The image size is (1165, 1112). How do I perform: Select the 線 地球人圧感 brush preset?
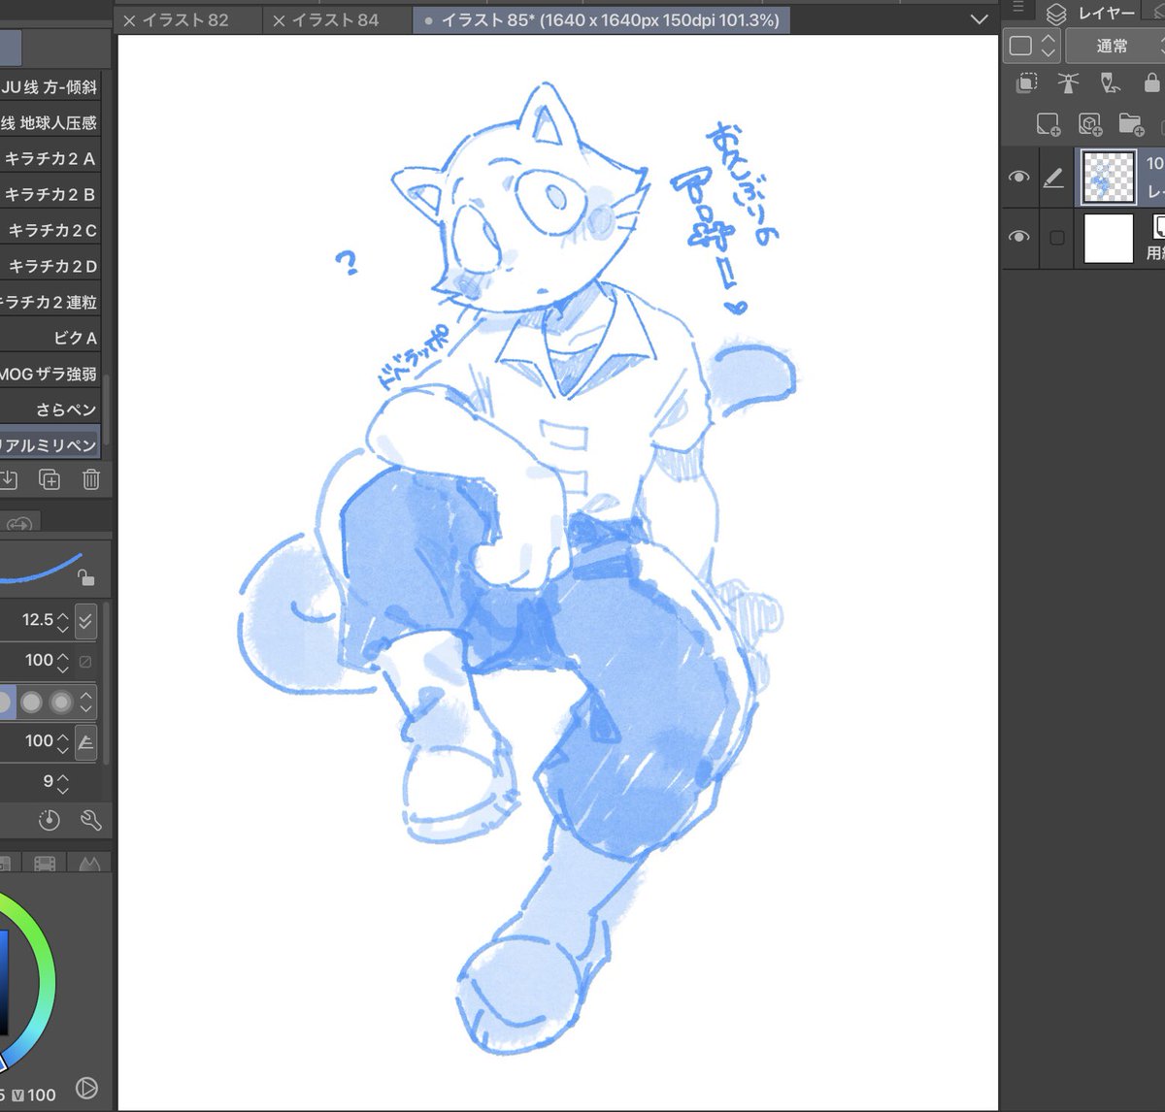50,123
